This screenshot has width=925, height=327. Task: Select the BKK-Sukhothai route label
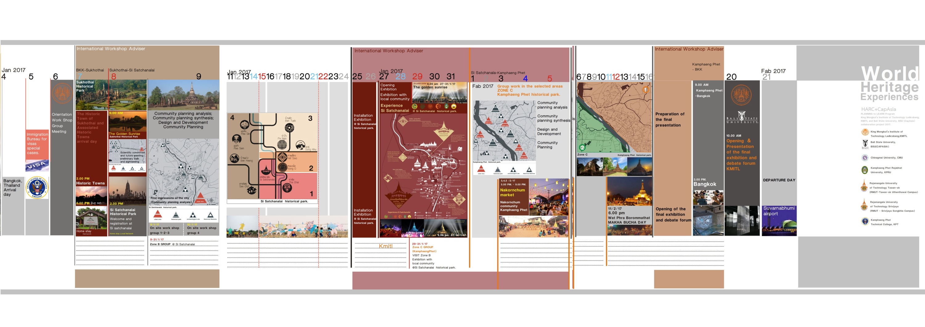[x=90, y=70]
